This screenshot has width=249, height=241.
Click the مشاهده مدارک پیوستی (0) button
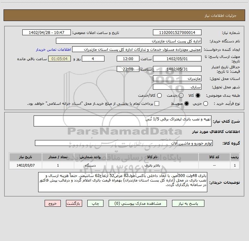point(138,203)
